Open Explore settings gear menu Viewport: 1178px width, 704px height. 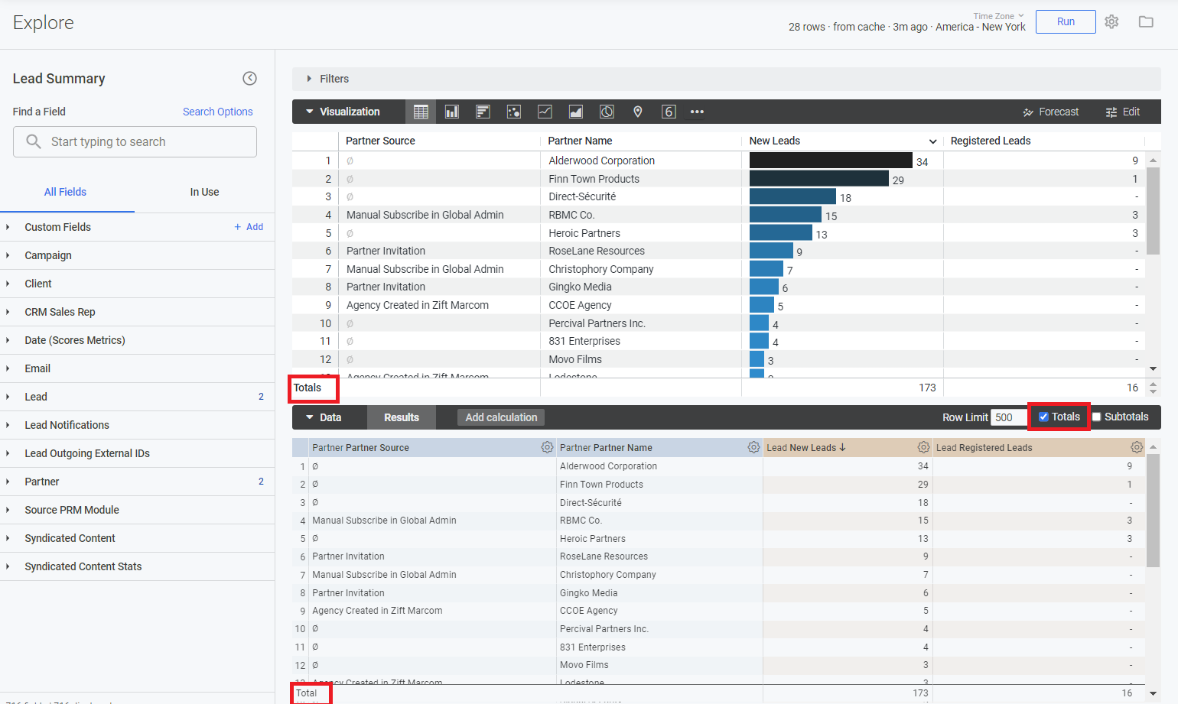click(1111, 22)
